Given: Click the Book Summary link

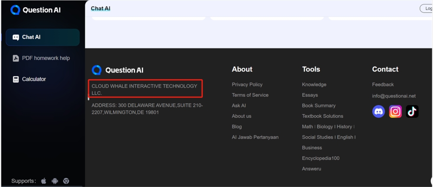Looking at the screenshot, I should pos(319,106).
